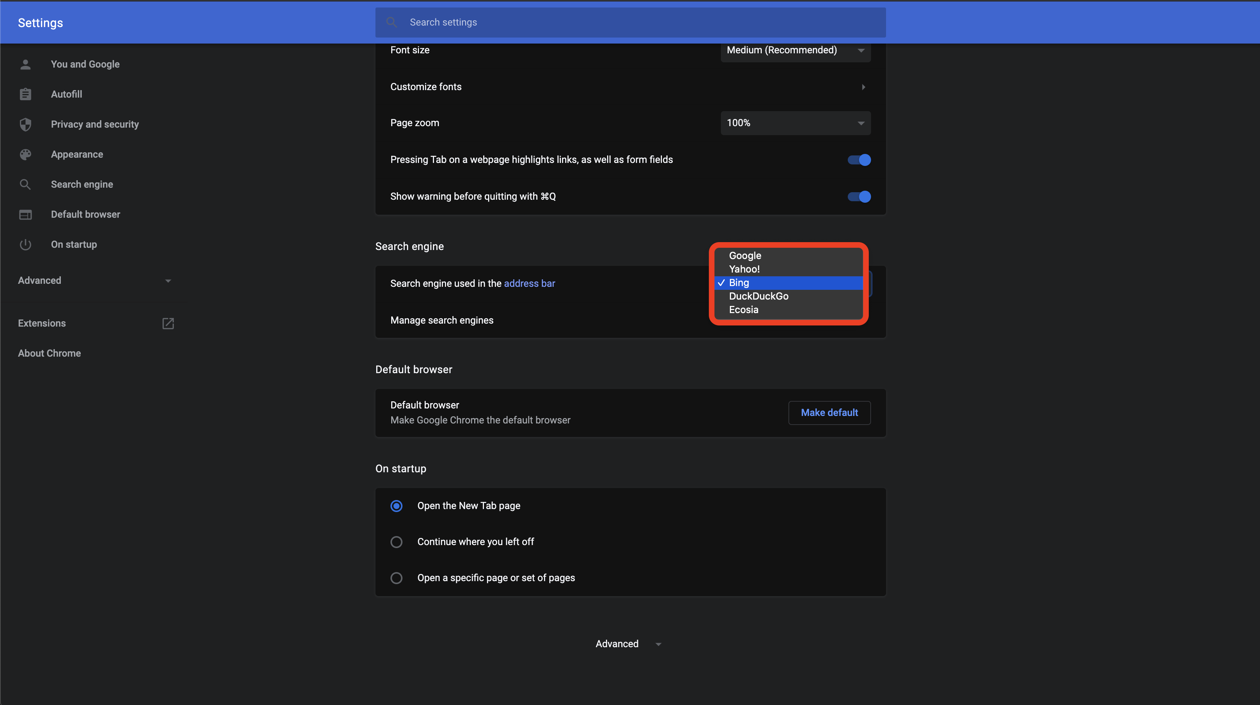1260x705 pixels.
Task: Click the Make default button
Action: (x=829, y=413)
